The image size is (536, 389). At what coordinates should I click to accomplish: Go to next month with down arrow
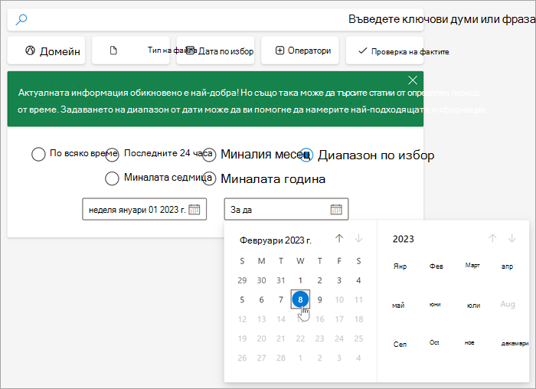358,238
